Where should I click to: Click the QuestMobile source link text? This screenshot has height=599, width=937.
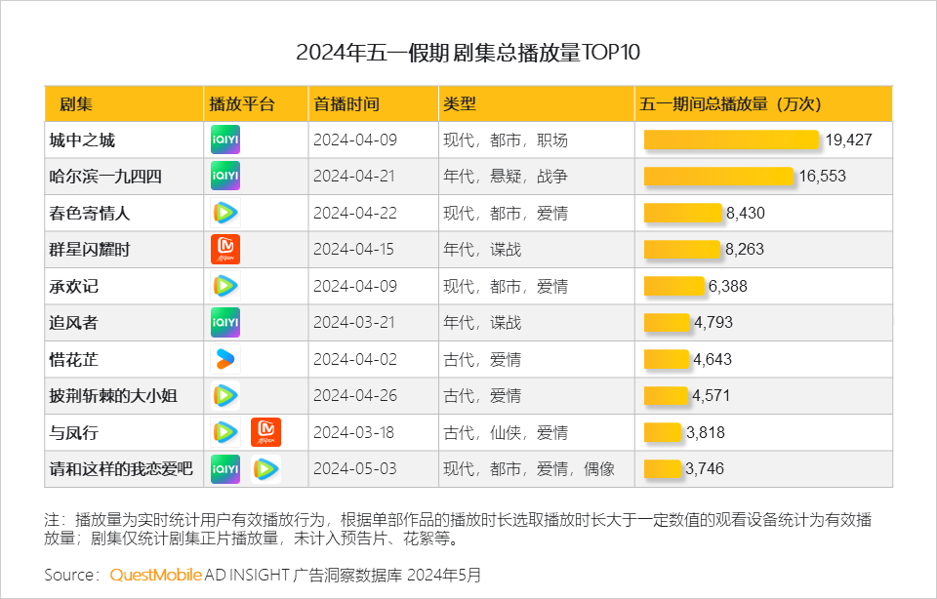(x=156, y=574)
